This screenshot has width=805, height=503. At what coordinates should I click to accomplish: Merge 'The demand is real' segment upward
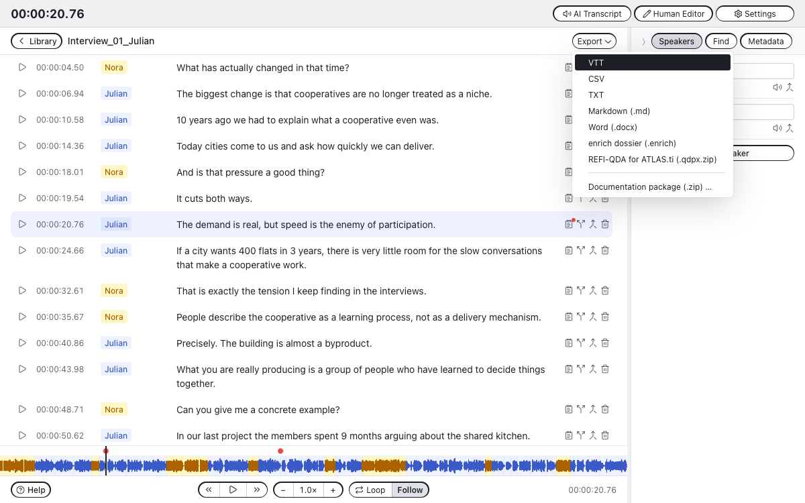[x=593, y=224]
